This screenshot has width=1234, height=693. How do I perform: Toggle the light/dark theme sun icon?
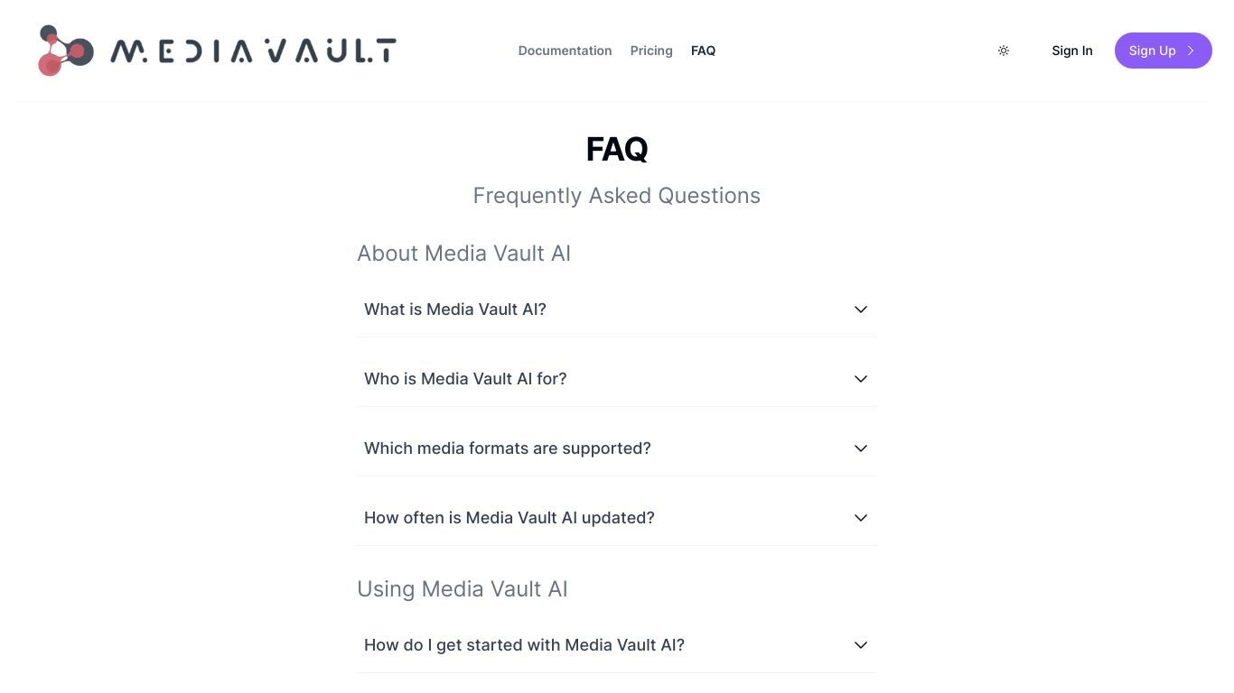point(1004,51)
